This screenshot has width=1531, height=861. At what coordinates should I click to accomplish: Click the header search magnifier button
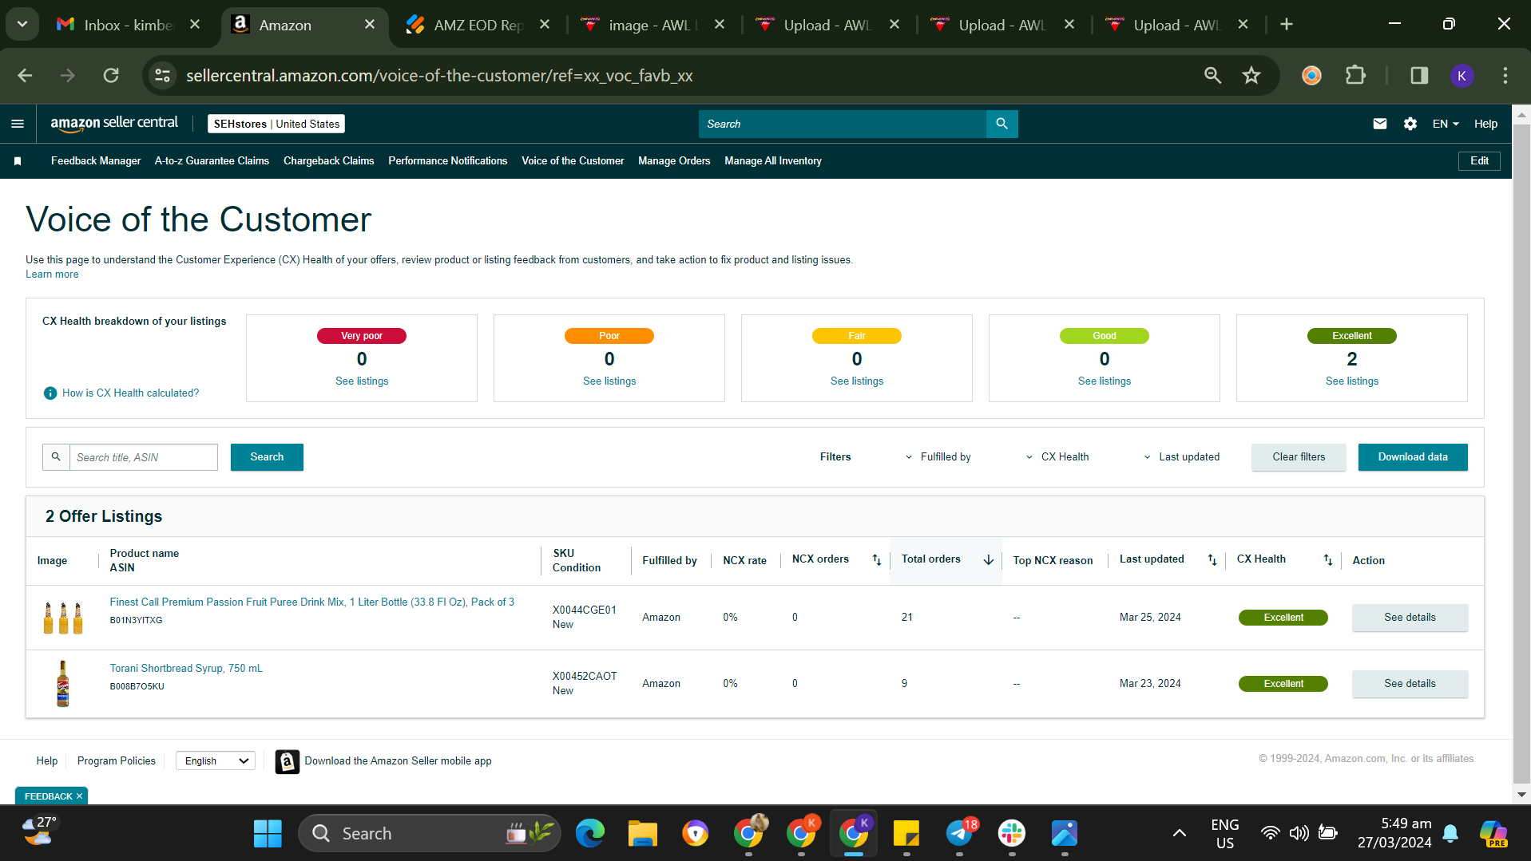(x=1001, y=124)
